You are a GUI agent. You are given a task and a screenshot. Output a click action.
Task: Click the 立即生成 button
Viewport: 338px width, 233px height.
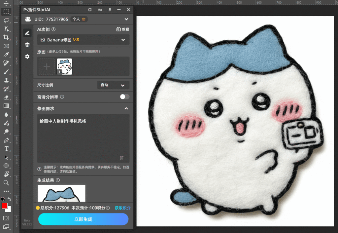[83, 219]
